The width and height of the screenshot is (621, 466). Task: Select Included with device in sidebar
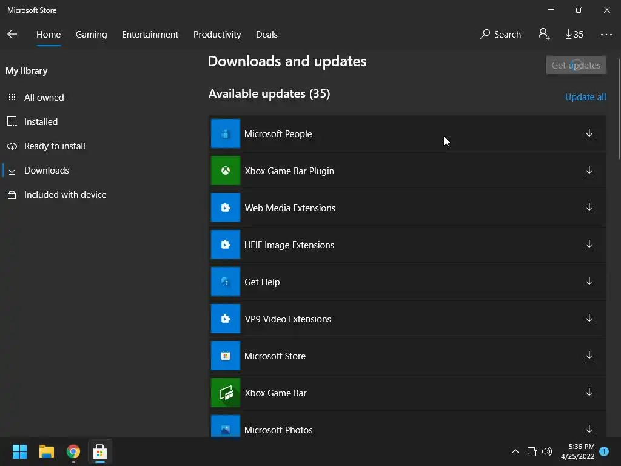[x=65, y=195]
